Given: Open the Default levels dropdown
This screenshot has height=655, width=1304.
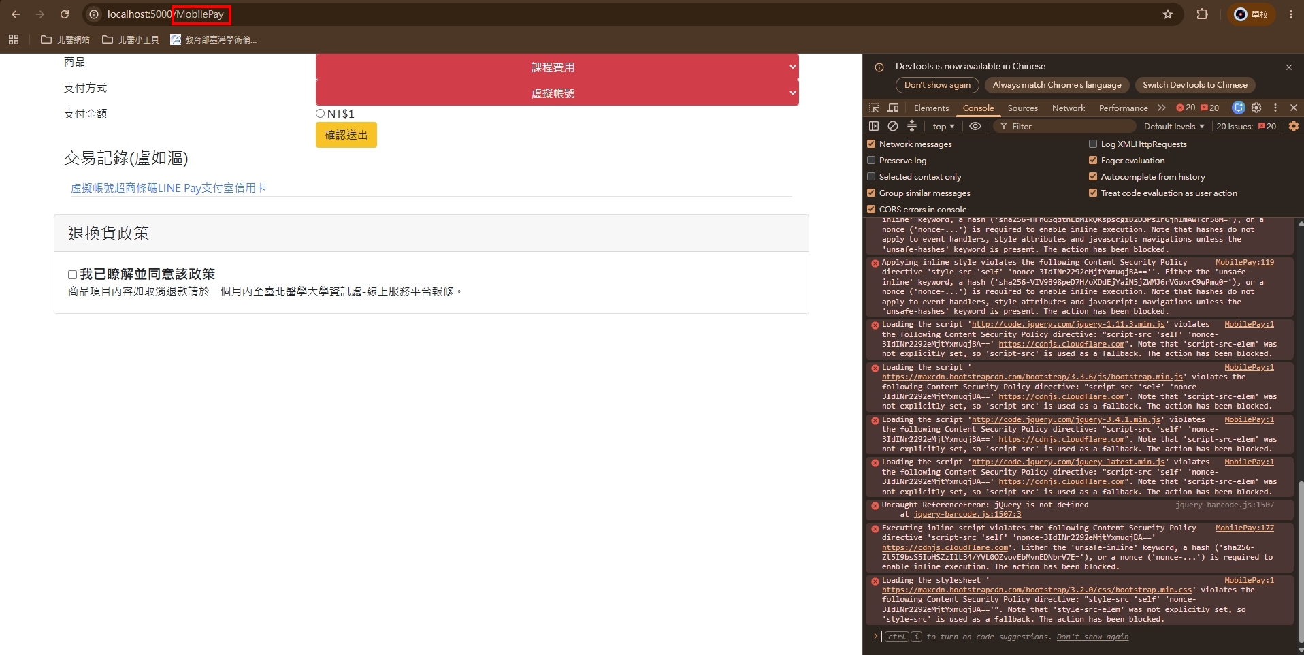Looking at the screenshot, I should 1174,126.
